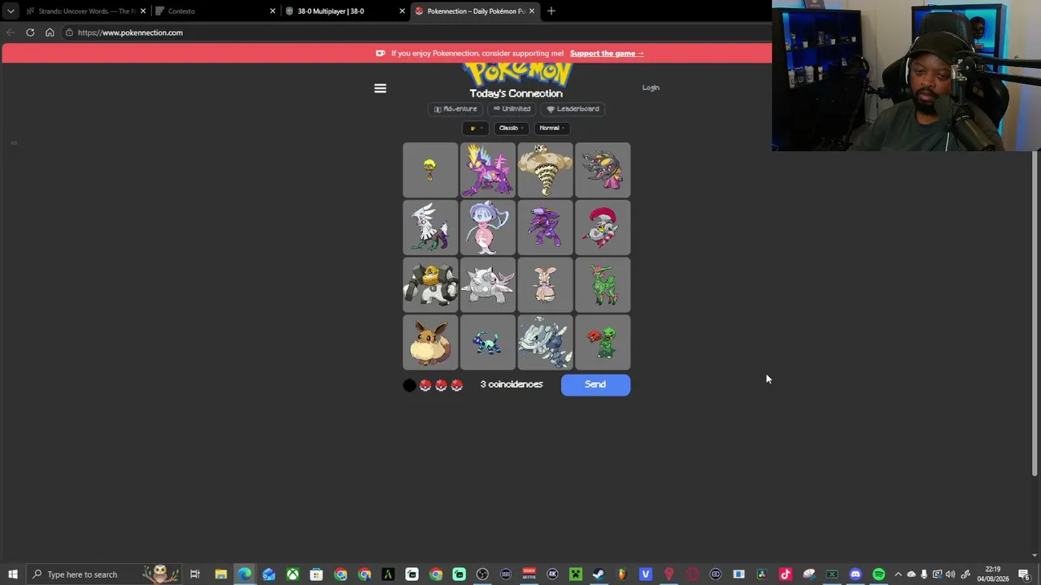Switch to the Contexto tab
Image resolution: width=1041 pixels, height=585 pixels.
[214, 11]
